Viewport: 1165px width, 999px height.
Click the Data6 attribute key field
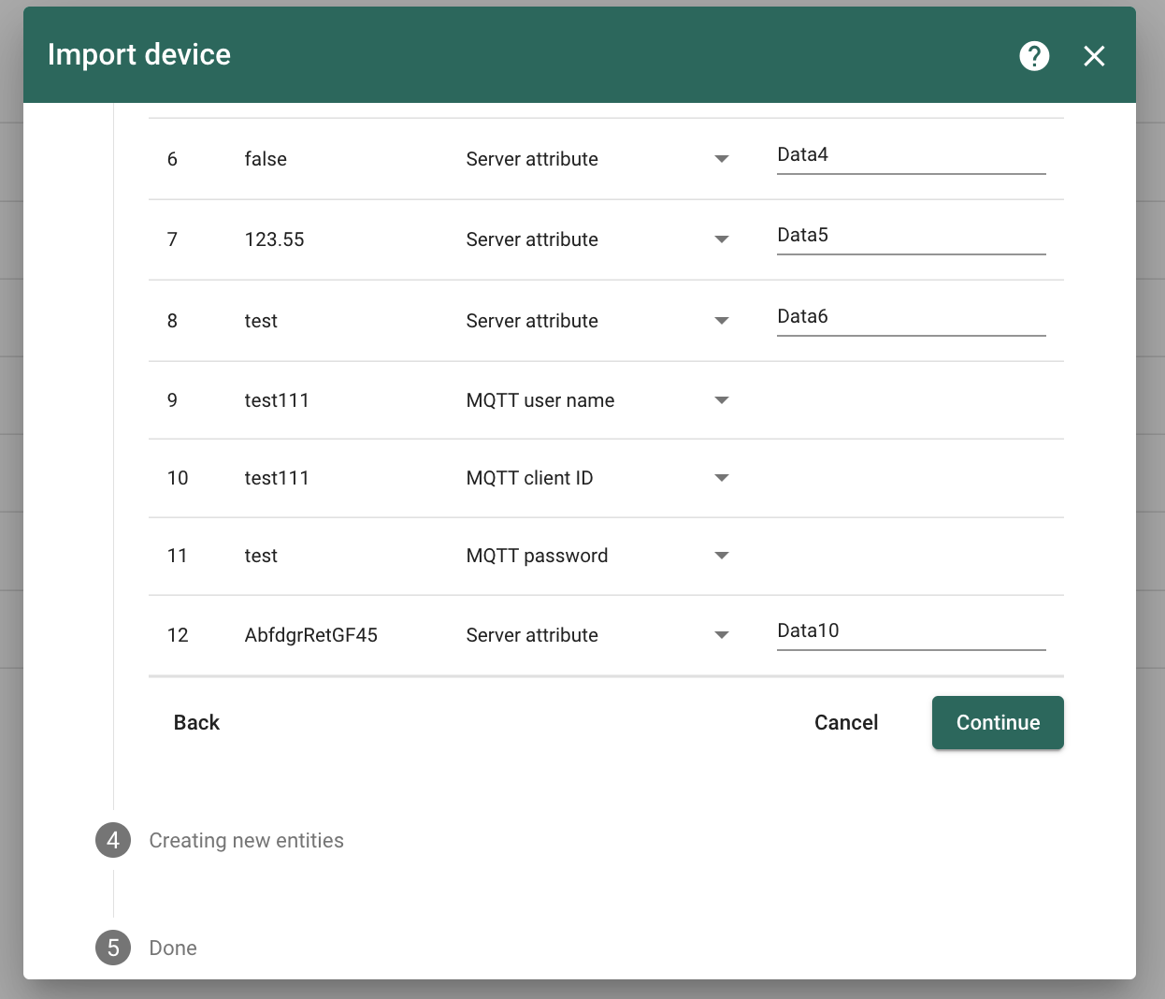pos(910,316)
